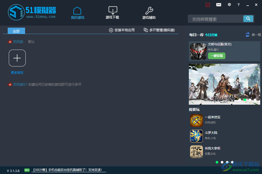Click the blue search magnifier button
Viewport: 262px width, 174px height.
click(248, 19)
